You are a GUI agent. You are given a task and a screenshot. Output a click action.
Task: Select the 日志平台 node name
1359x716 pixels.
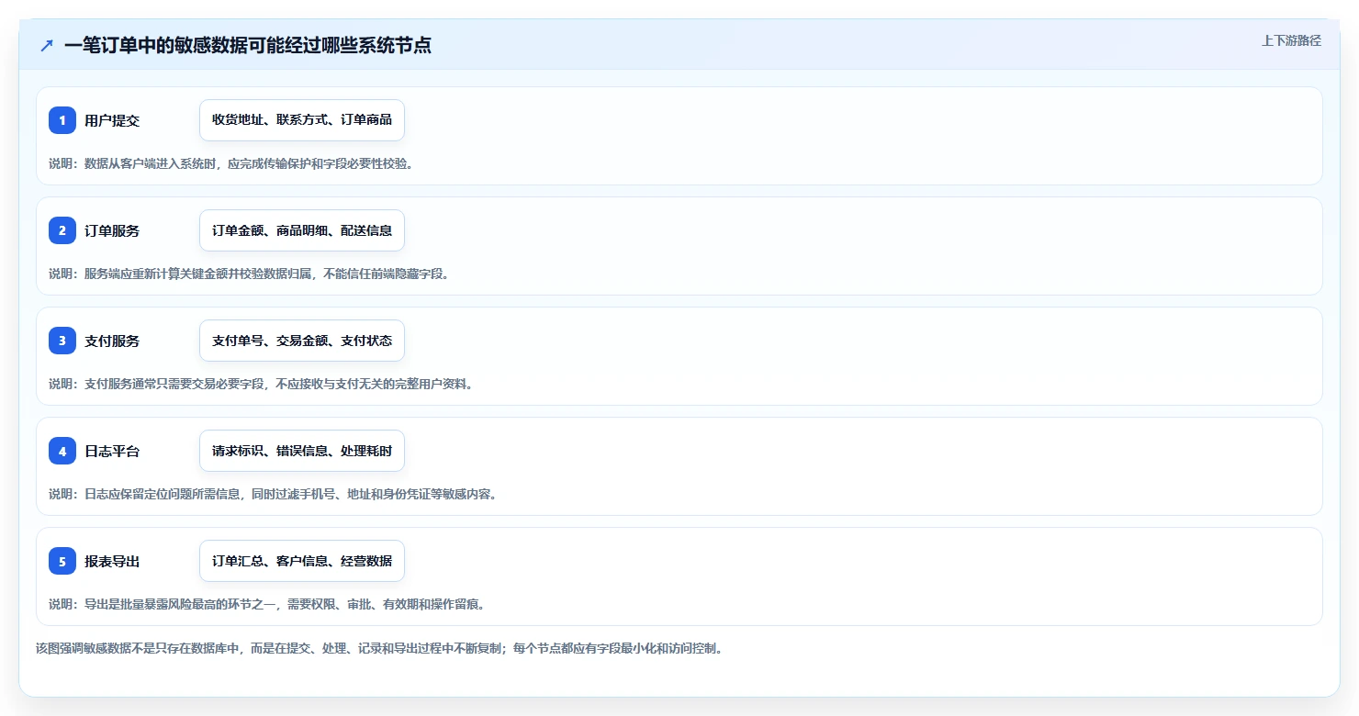(x=112, y=451)
